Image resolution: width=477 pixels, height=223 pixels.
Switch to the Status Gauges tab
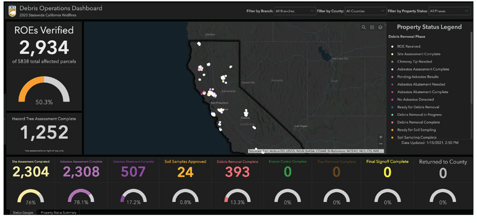(23, 212)
